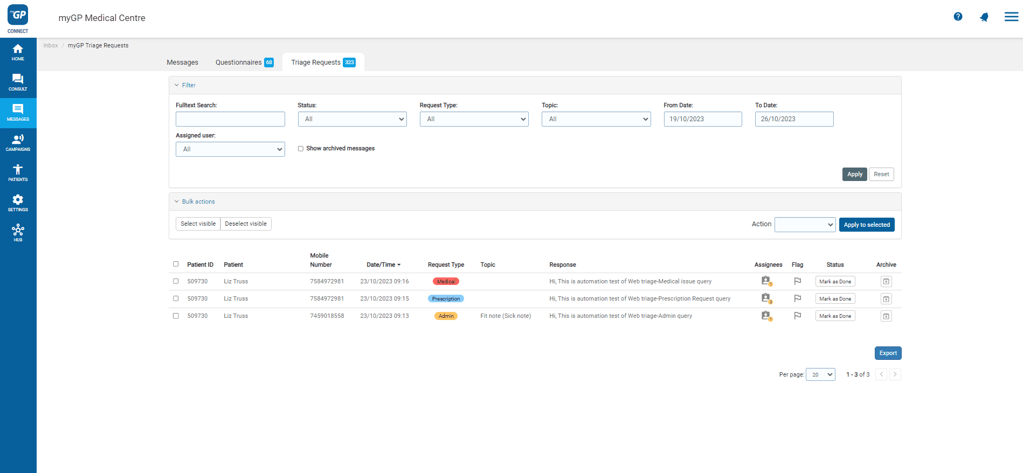Change the Per page dropdown
This screenshot has height=473, width=1023.
point(820,374)
